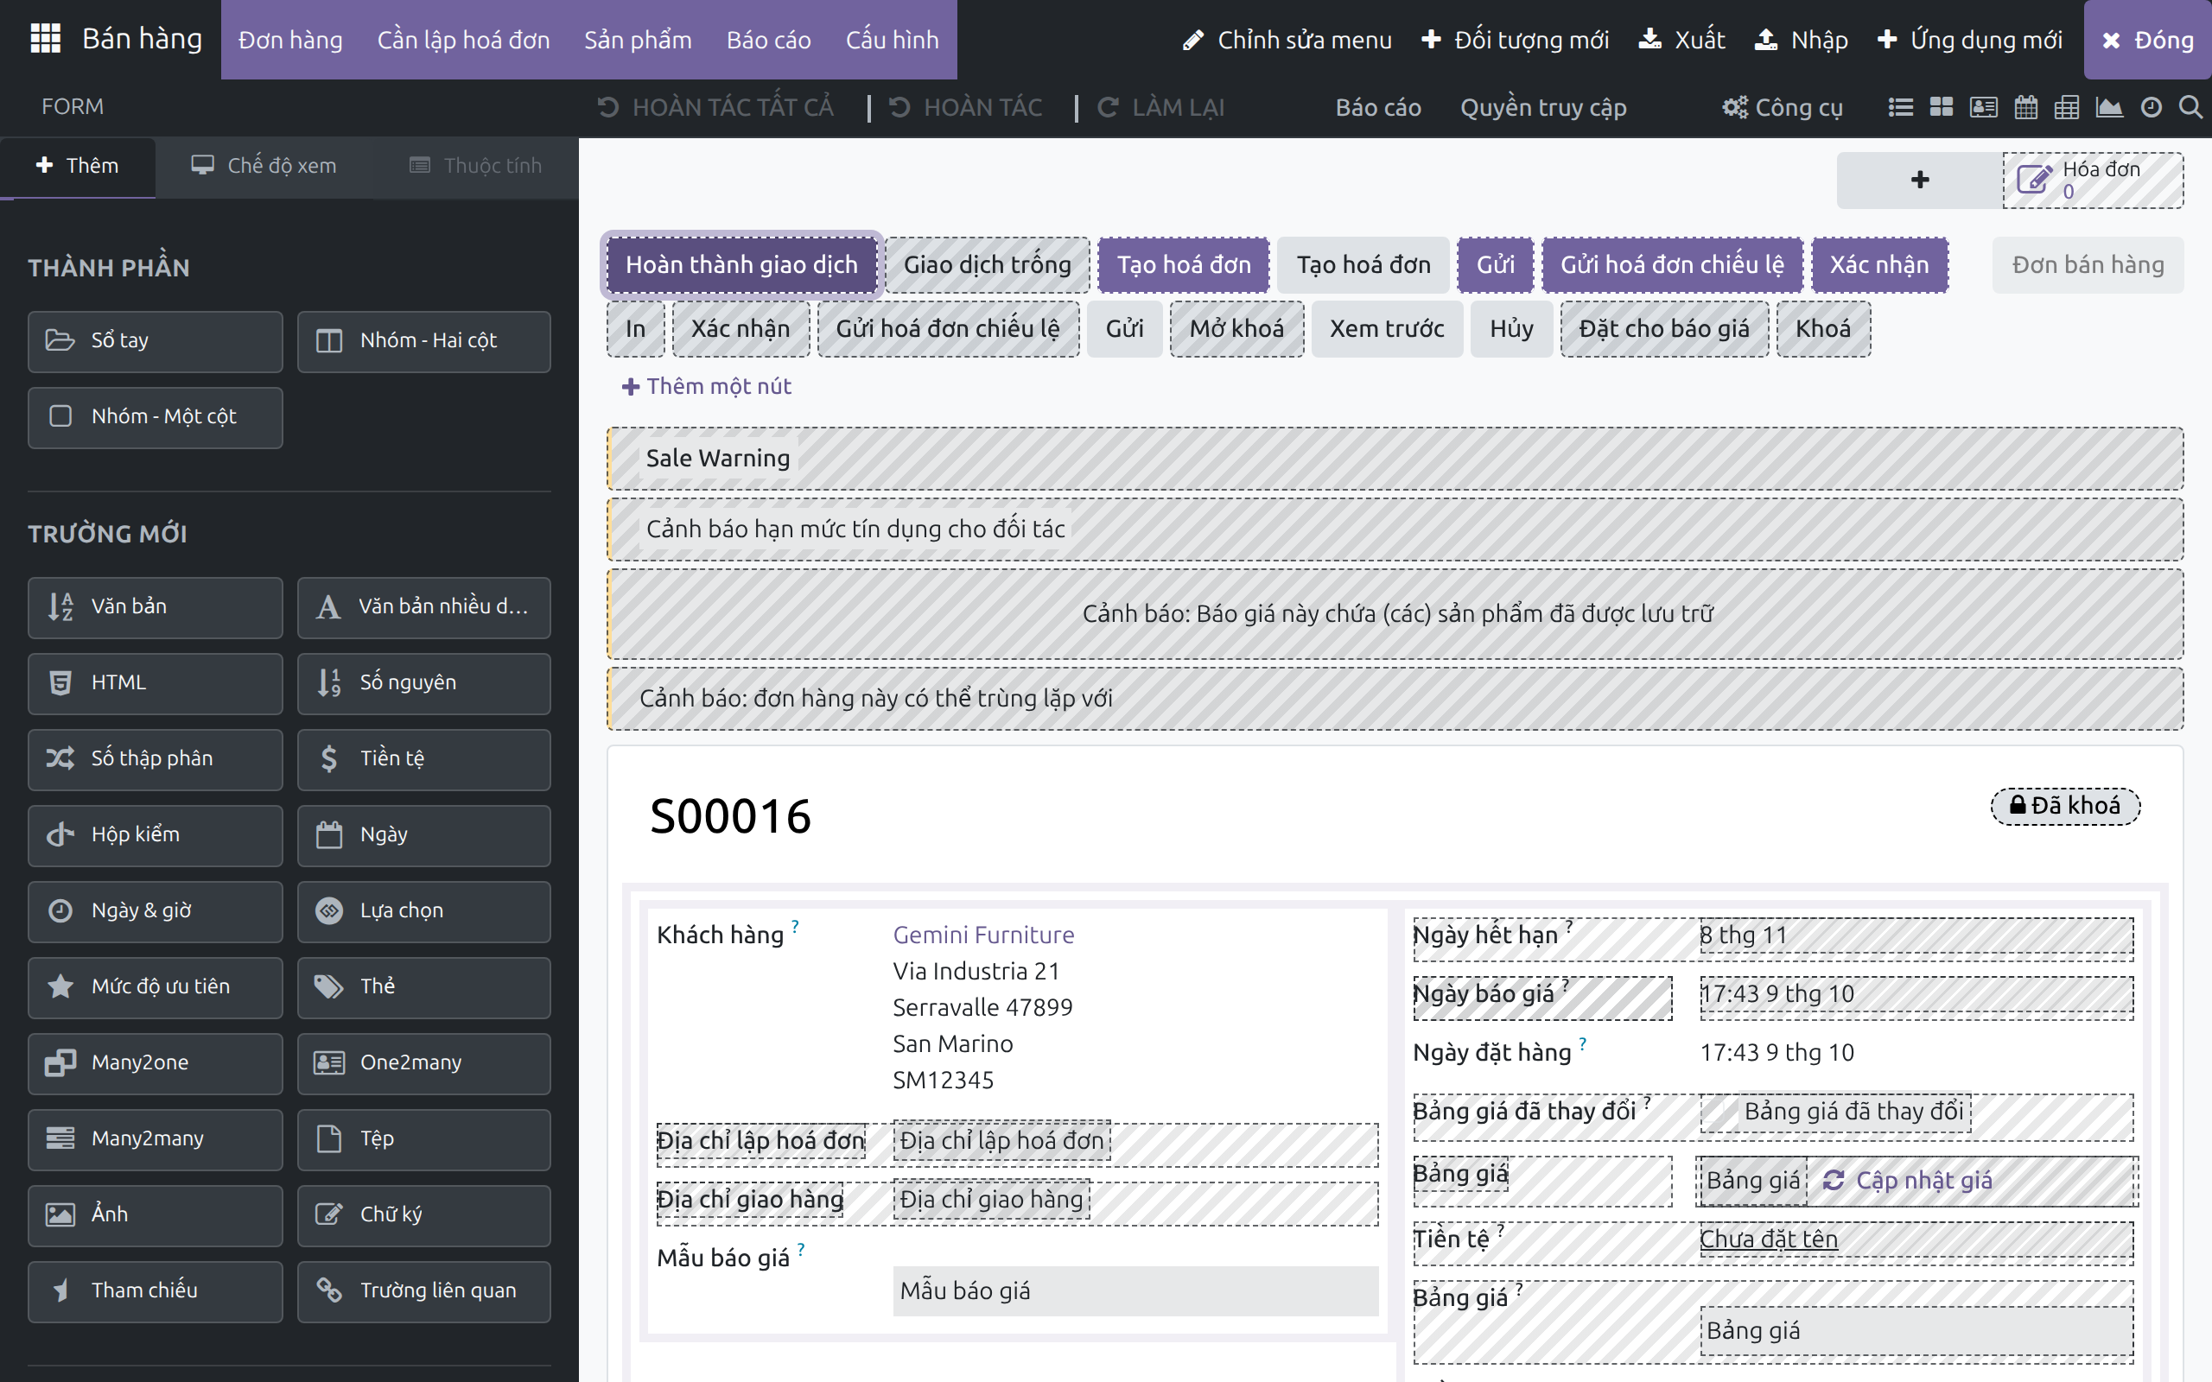Click the plus add stat button slot

[x=1919, y=180]
